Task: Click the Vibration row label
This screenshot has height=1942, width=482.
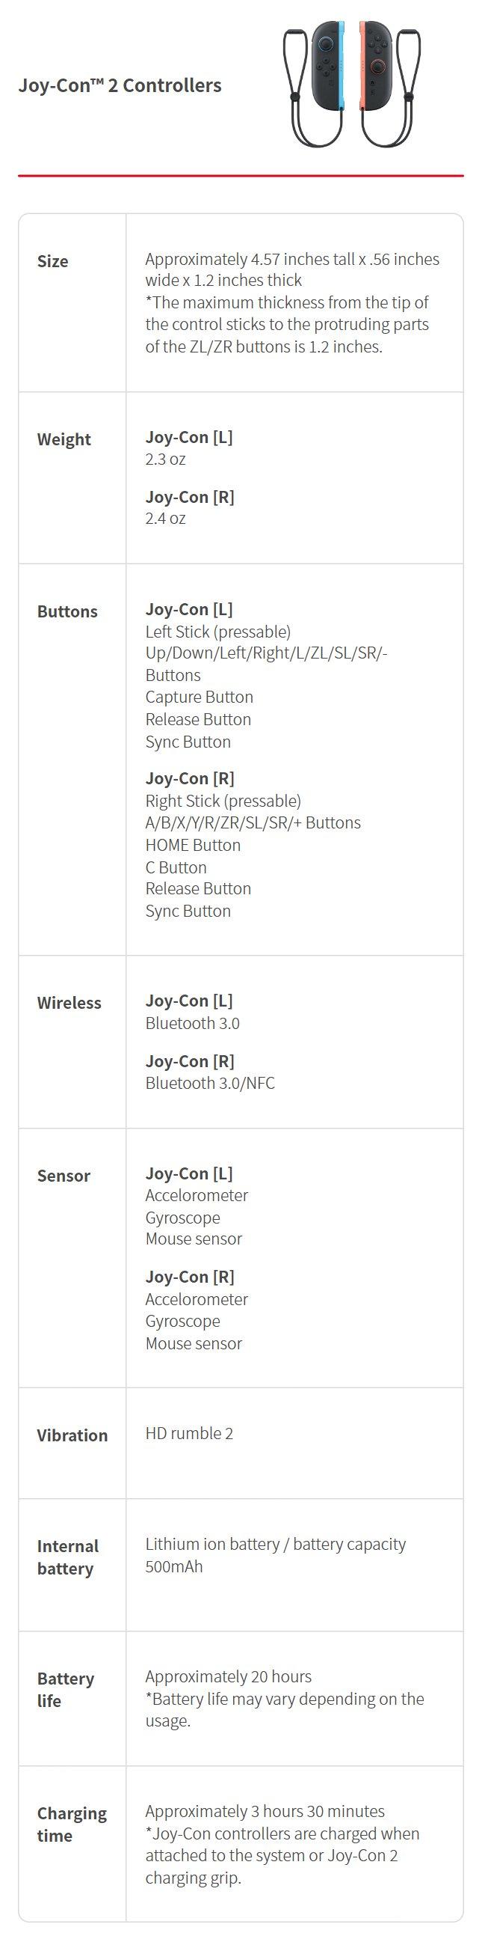Action: tap(72, 1435)
